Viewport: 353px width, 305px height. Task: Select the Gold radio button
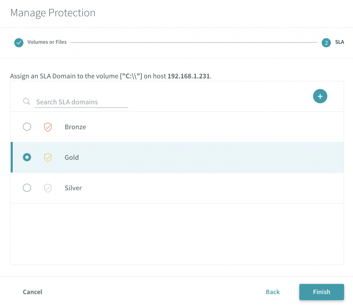[x=27, y=157]
